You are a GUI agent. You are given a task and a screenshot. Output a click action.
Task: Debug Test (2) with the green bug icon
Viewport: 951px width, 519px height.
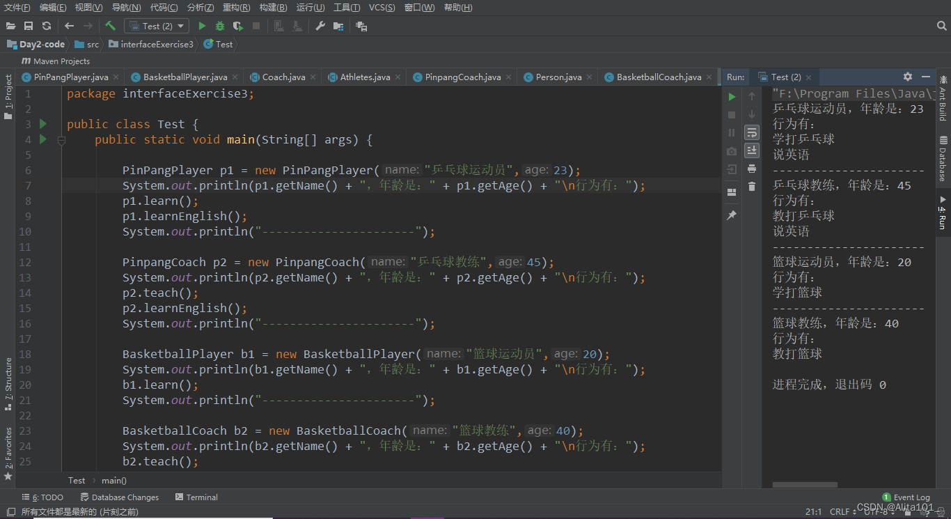tap(220, 26)
